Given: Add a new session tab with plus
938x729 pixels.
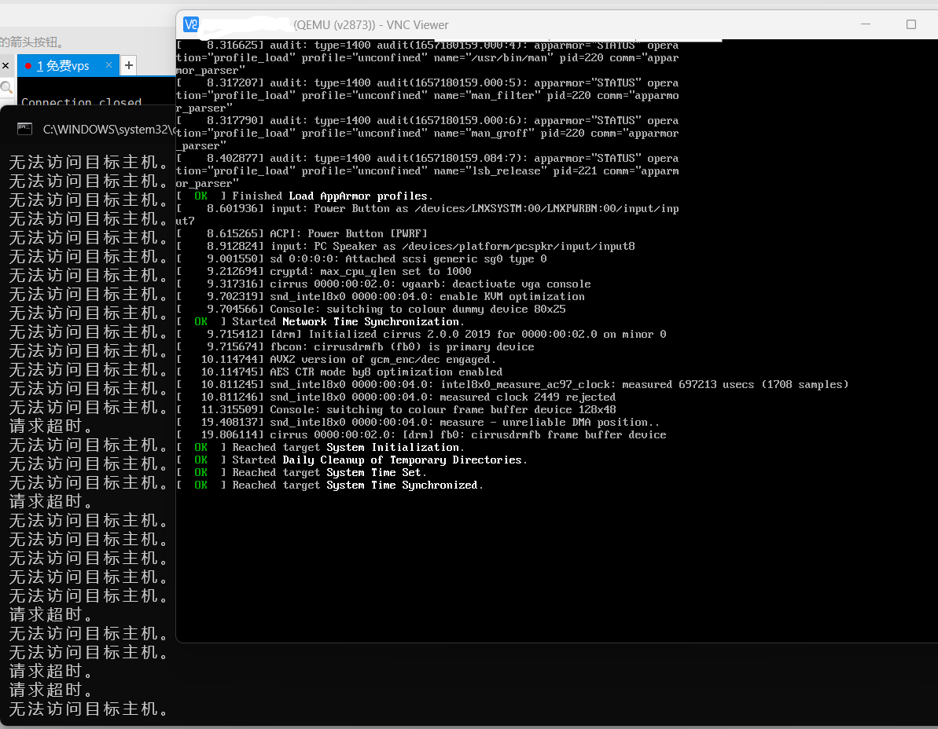Looking at the screenshot, I should (x=129, y=65).
